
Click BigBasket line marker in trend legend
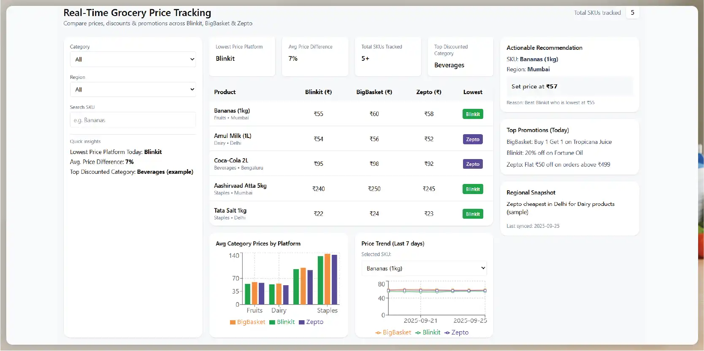coord(378,332)
